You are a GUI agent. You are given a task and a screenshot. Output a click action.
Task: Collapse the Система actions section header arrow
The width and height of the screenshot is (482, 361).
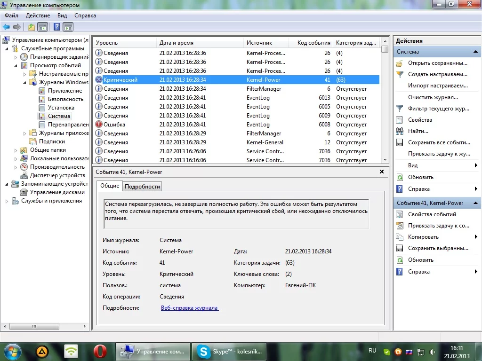475,52
